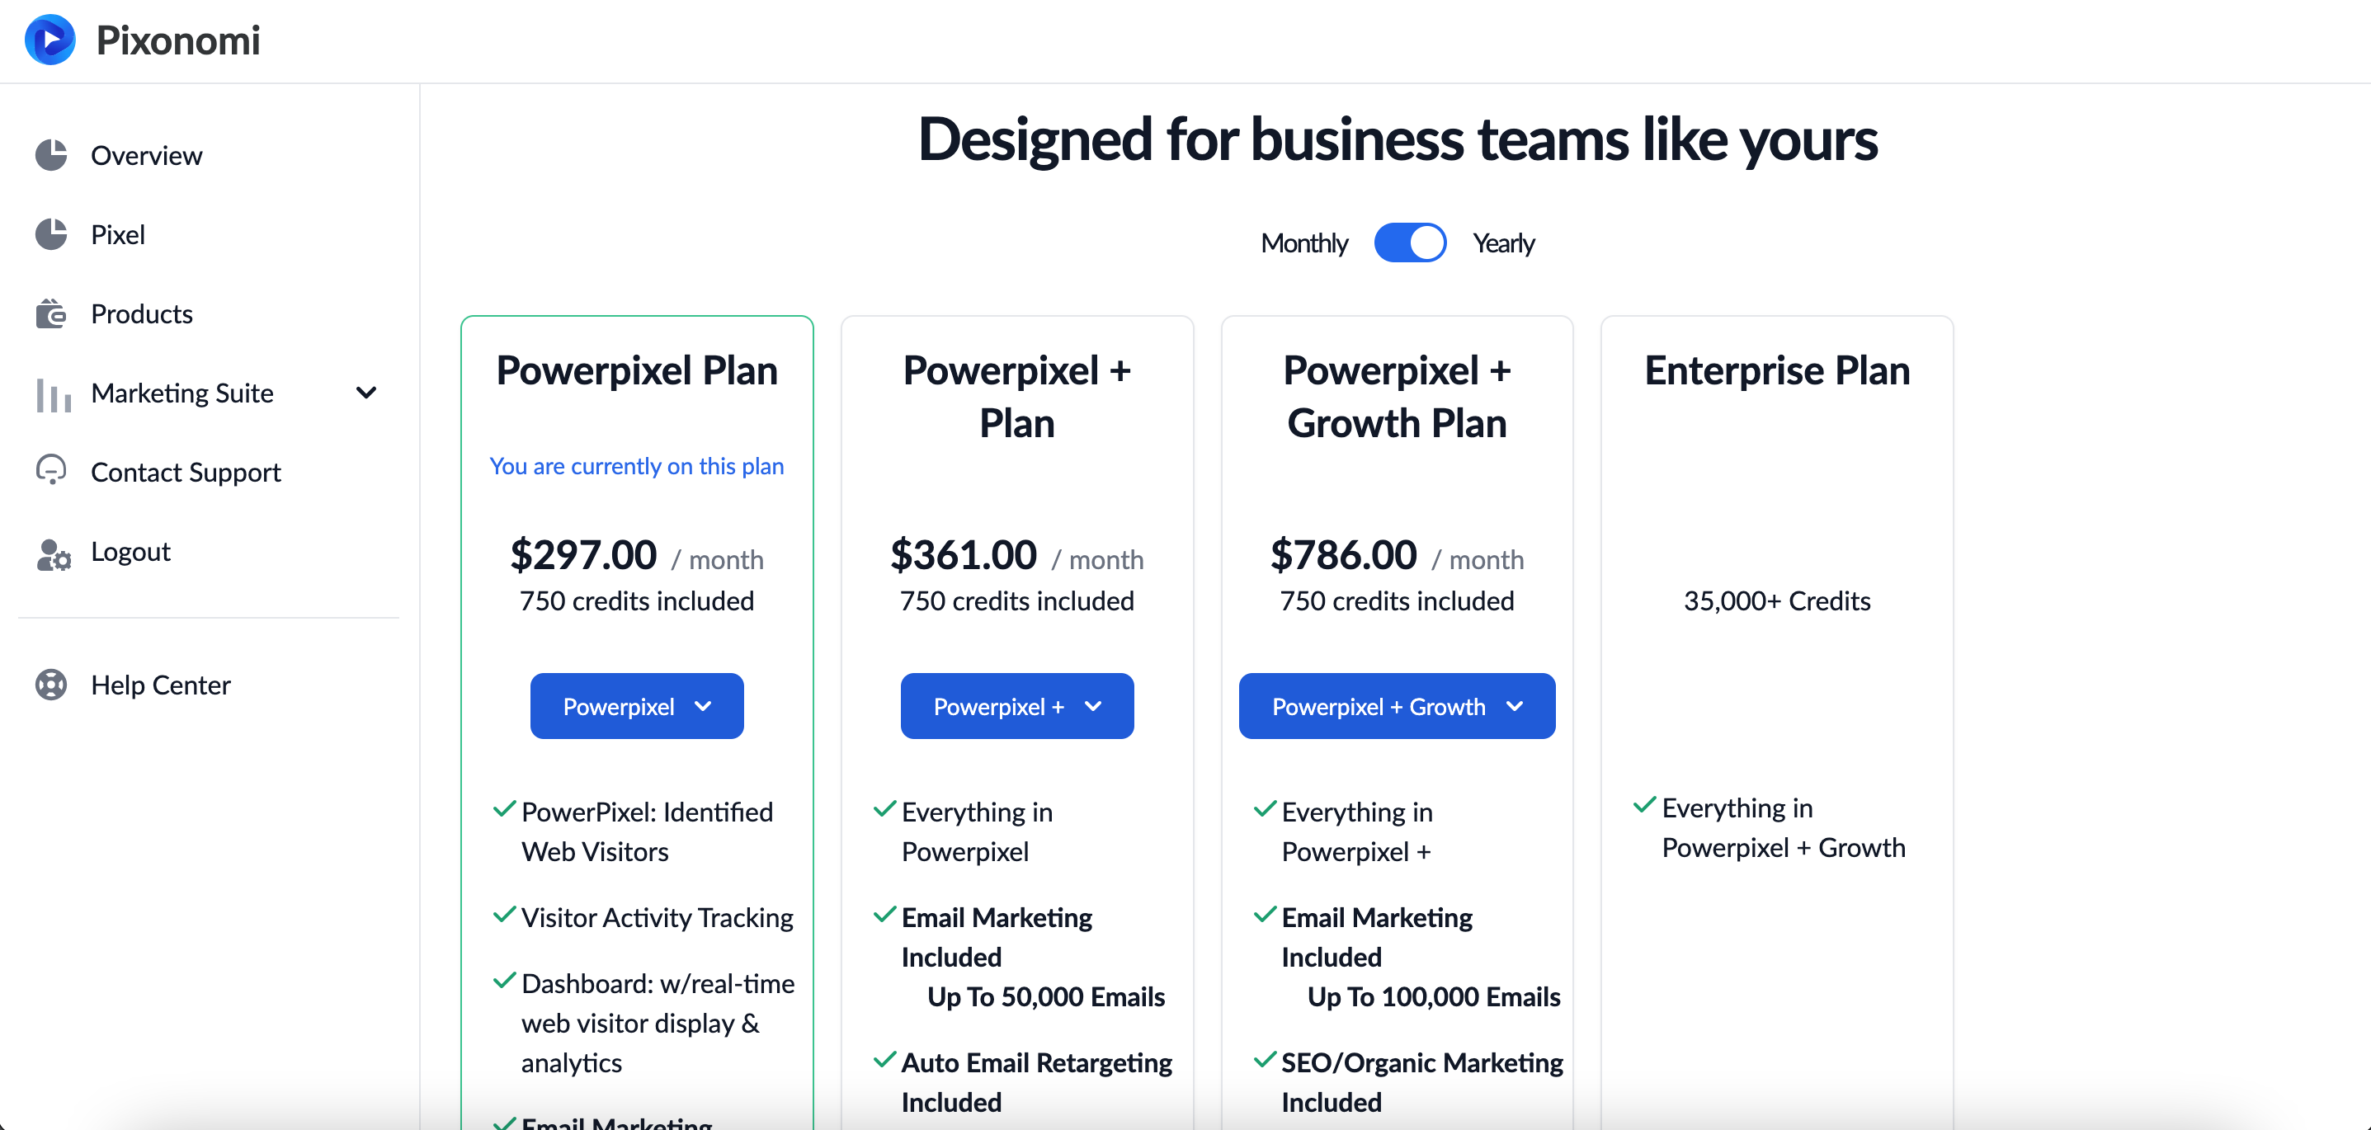Open the Powerpixel + dropdown button
This screenshot has width=2371, height=1130.
(x=1017, y=706)
